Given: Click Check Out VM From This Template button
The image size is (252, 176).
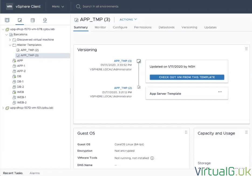Looking at the screenshot, I should tap(187, 77).
